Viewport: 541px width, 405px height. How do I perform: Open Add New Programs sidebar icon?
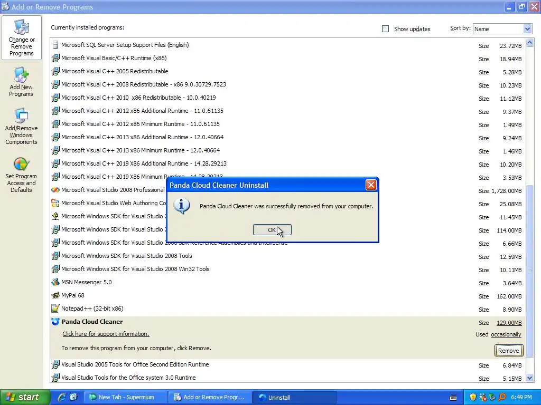pos(21,82)
